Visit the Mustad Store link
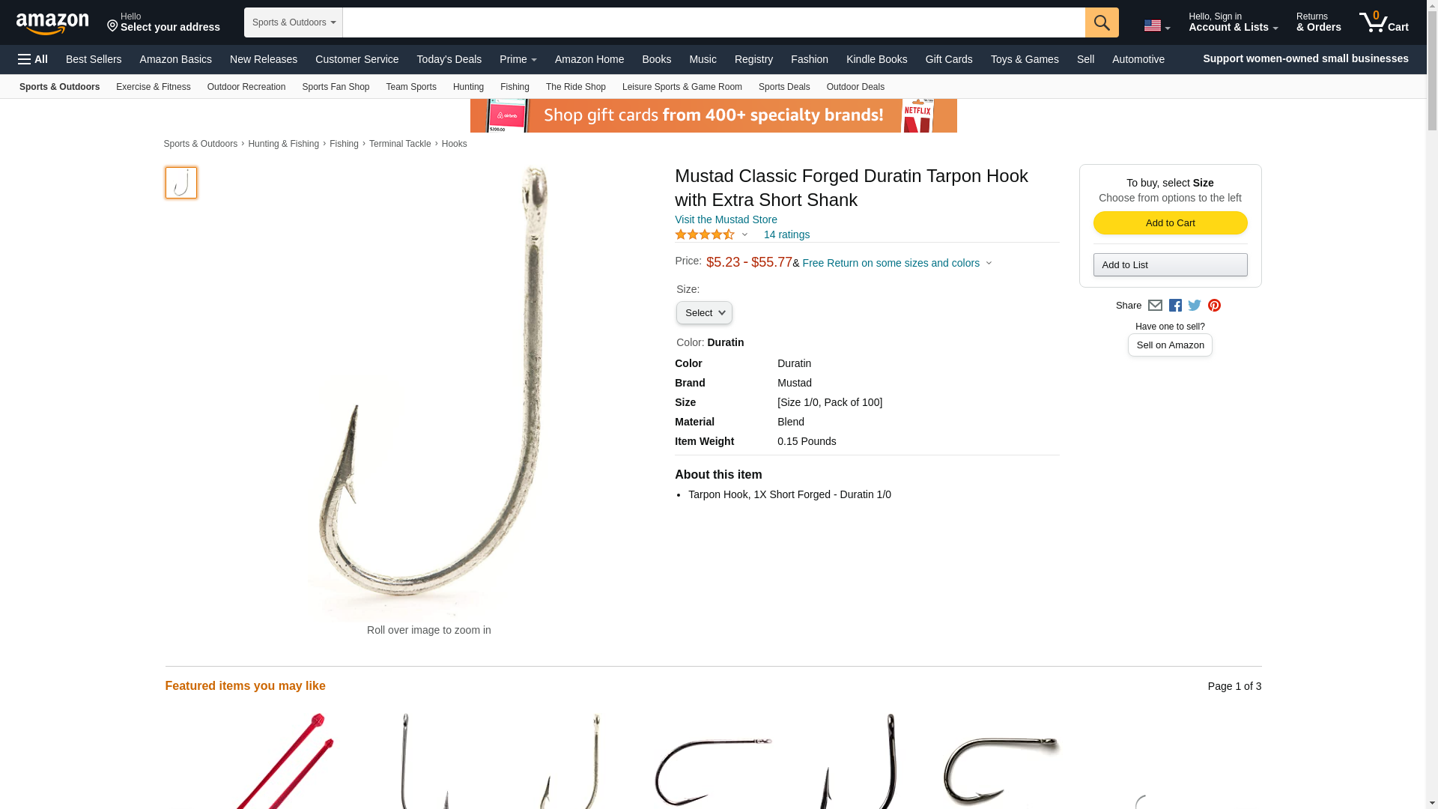The width and height of the screenshot is (1438, 809). [726, 219]
